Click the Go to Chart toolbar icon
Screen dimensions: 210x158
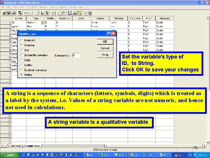coord(36,13)
